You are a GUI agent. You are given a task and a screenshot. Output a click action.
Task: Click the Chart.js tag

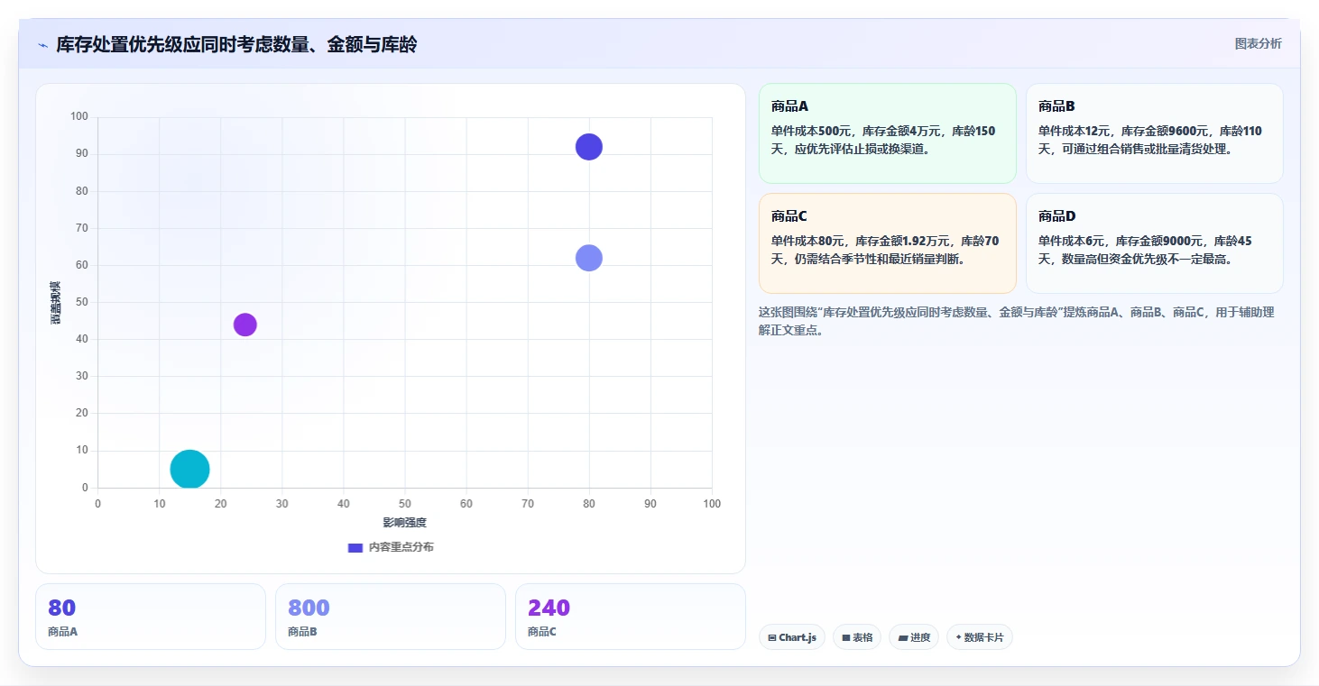point(792,637)
